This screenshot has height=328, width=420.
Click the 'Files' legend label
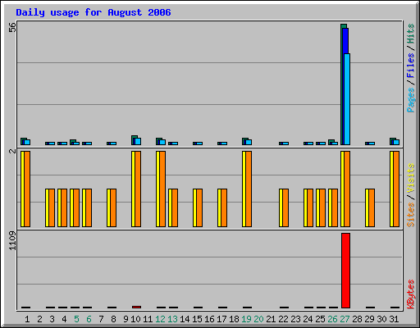[x=411, y=66]
